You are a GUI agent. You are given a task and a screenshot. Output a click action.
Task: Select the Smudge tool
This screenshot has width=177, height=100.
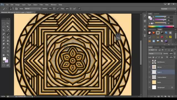(4, 44)
